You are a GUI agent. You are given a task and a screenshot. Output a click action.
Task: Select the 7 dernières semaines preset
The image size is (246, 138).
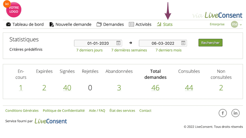click(x=129, y=50)
